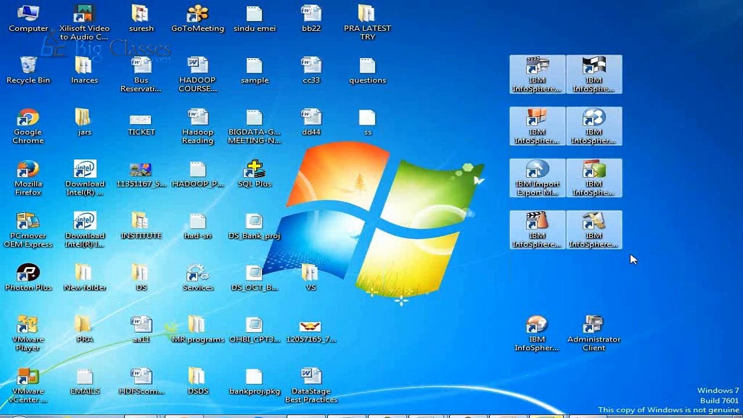This screenshot has height=418, width=743.
Task: Select the had-sri text file
Action: pyautogui.click(x=197, y=226)
